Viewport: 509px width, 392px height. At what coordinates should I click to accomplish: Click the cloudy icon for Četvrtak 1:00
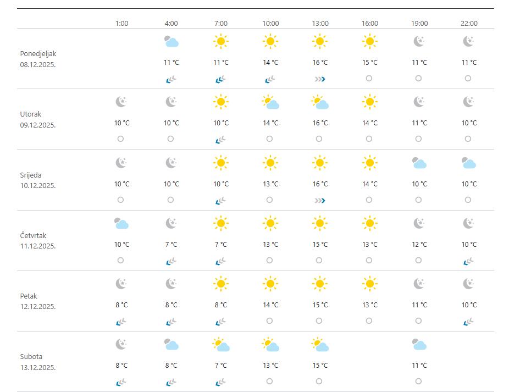121,223
